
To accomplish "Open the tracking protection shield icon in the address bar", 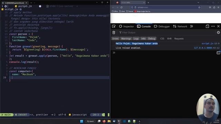I will coord(132,7).
